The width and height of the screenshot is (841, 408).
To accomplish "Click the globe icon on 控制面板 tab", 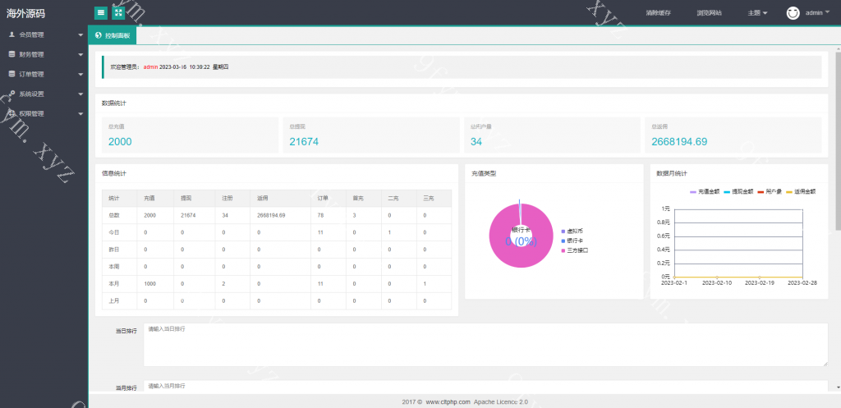I will click(x=99, y=35).
